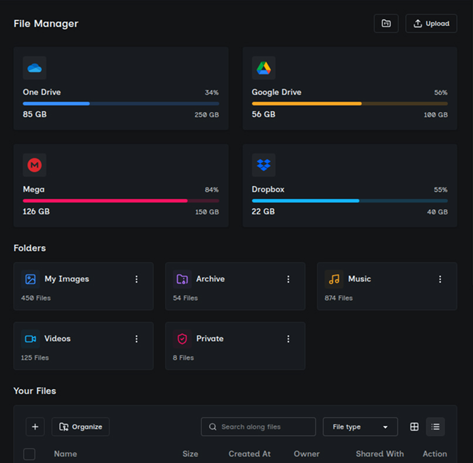Click the Music folder note icon

[x=334, y=279]
